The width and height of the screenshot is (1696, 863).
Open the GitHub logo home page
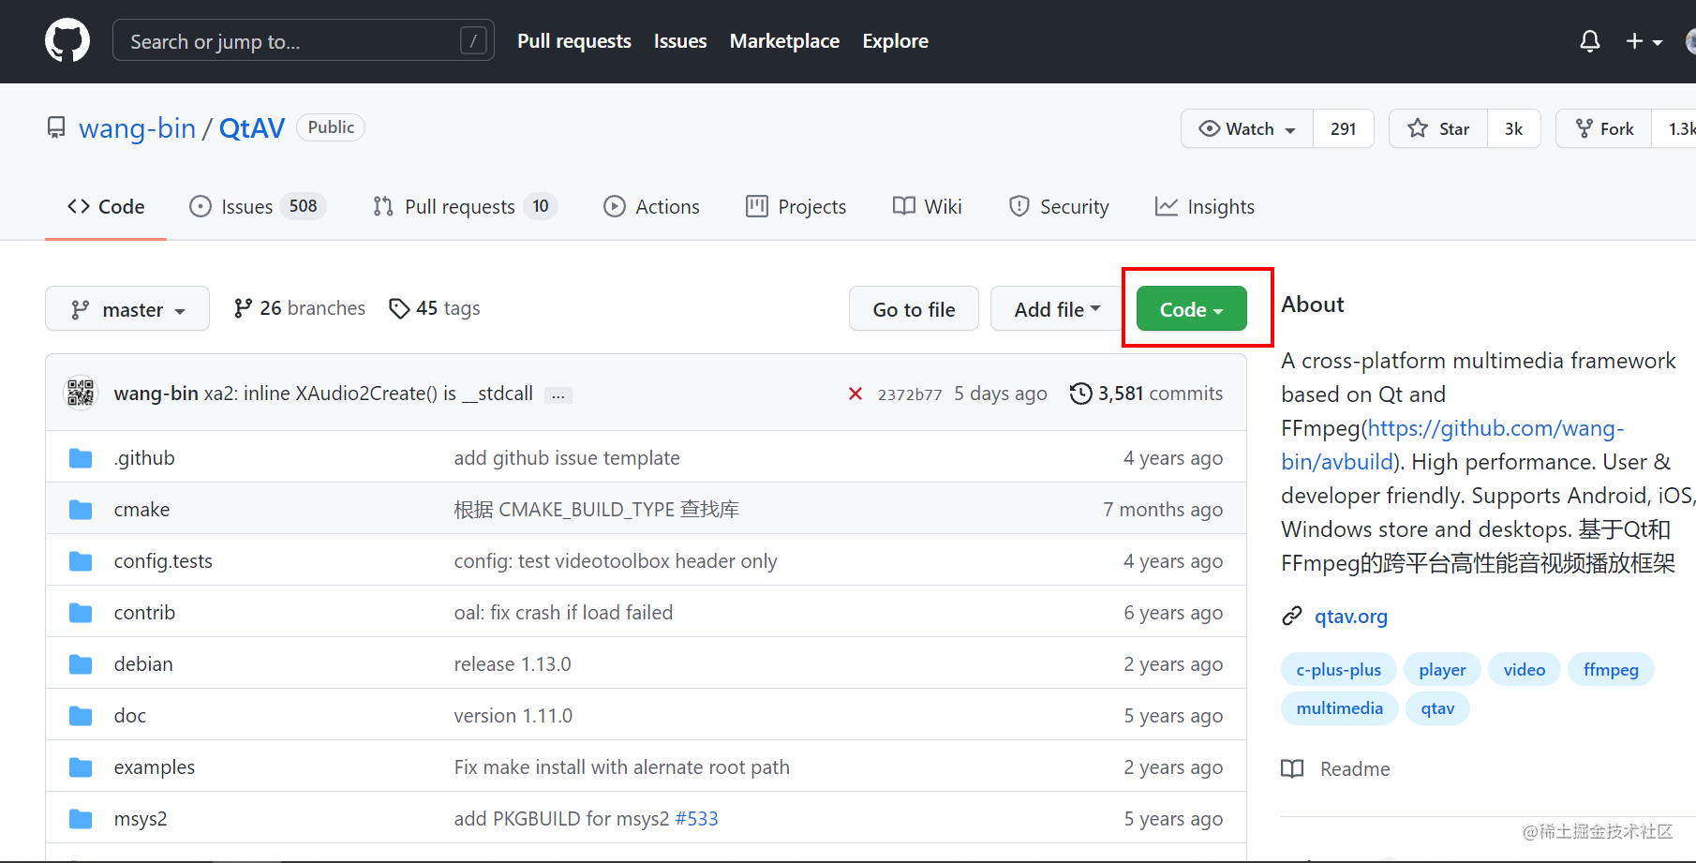click(x=67, y=41)
